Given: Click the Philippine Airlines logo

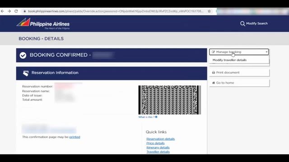Looking at the screenshot, I should 43,24.
